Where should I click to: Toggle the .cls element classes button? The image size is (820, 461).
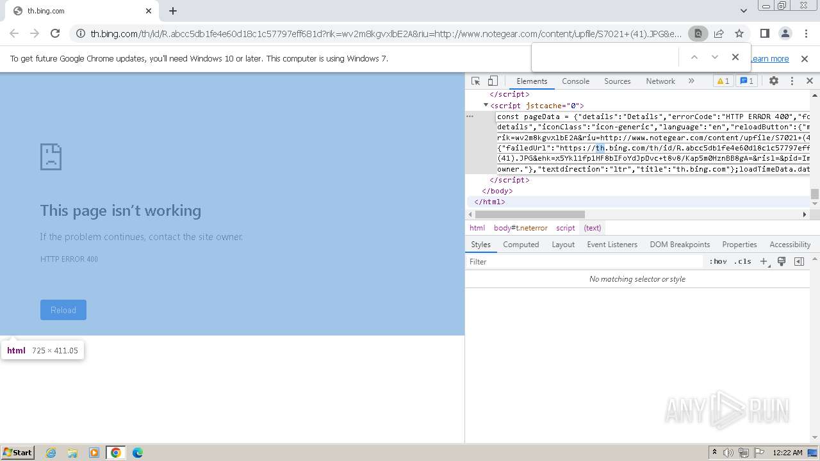pos(742,262)
